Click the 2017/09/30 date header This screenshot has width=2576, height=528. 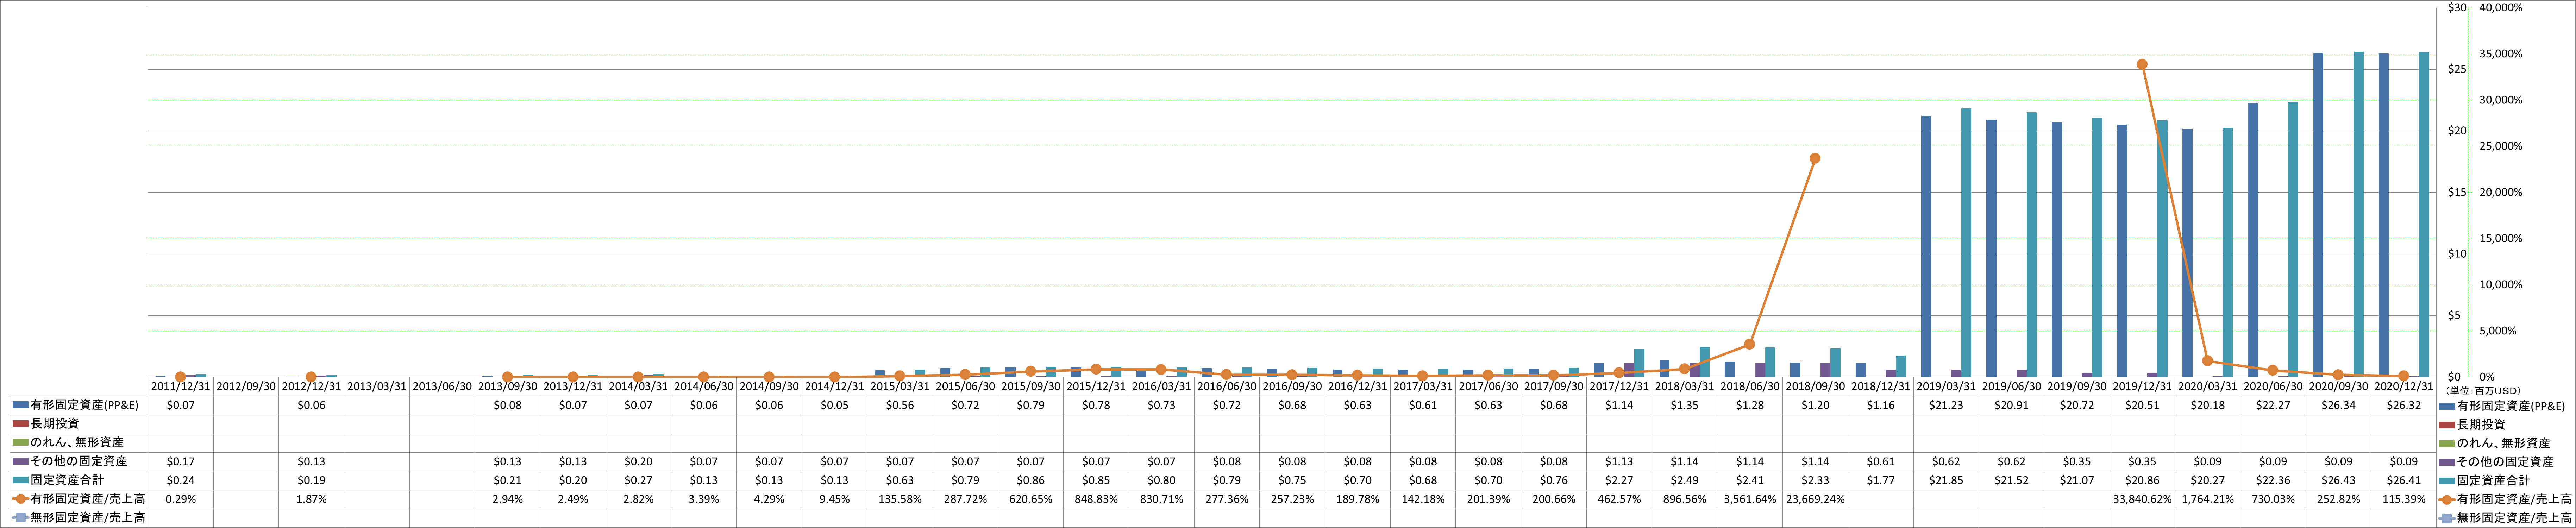coord(1553,386)
